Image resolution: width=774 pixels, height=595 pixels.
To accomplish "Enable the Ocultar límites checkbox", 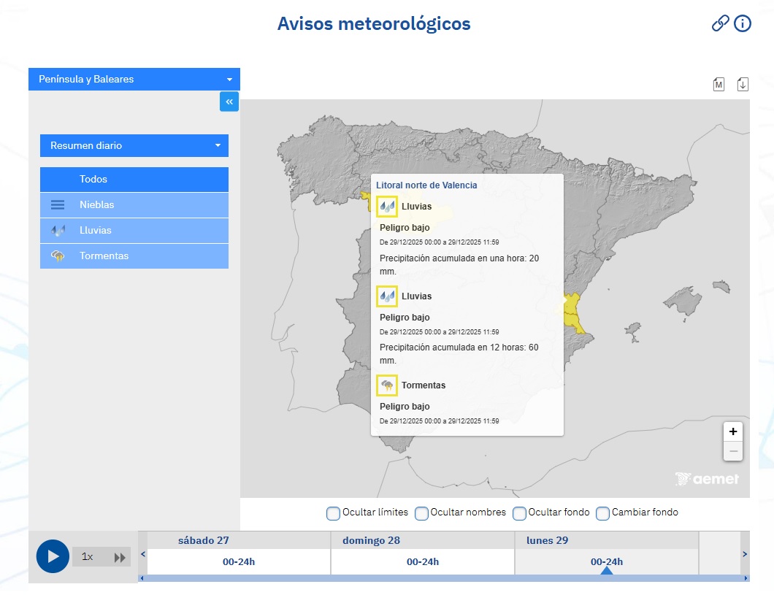I will [x=333, y=513].
